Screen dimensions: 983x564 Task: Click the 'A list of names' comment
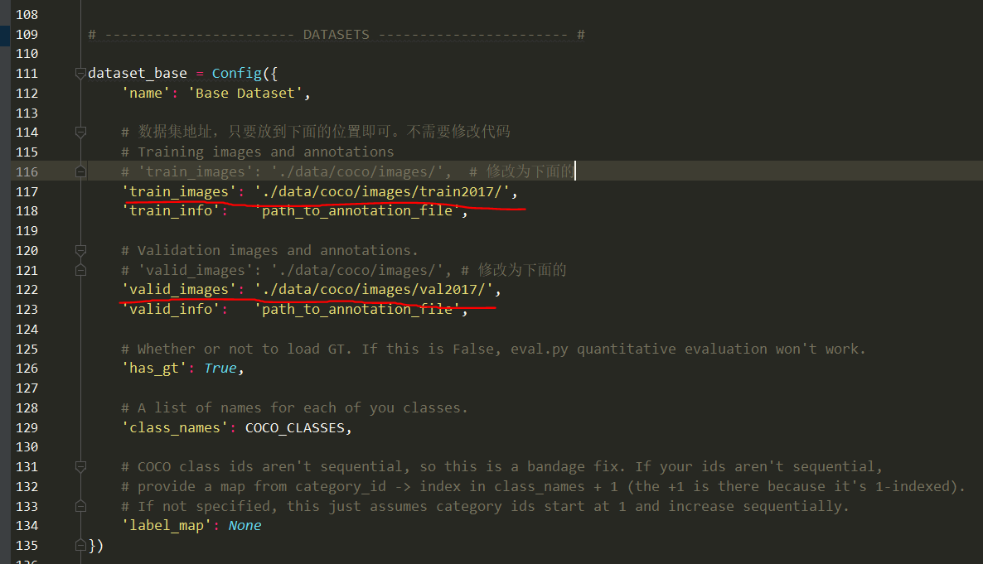click(294, 408)
